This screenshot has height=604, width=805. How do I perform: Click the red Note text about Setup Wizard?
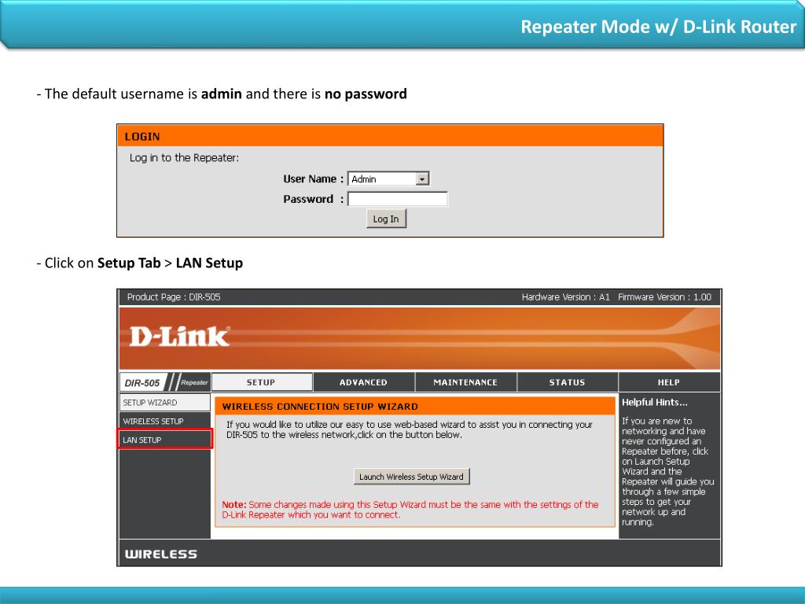coord(410,510)
